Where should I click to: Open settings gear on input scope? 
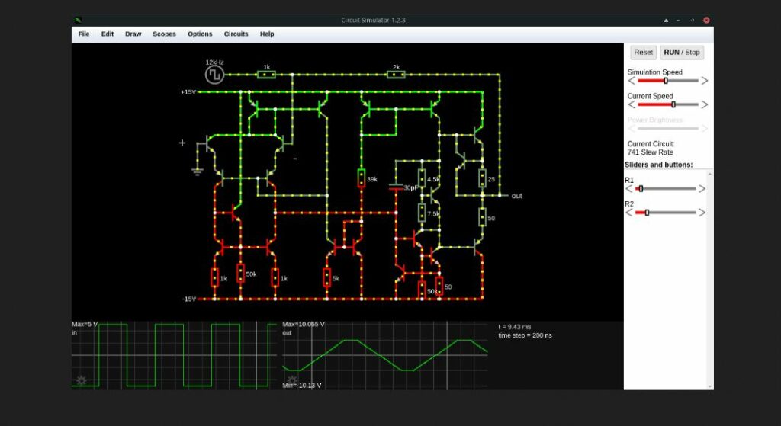click(81, 381)
